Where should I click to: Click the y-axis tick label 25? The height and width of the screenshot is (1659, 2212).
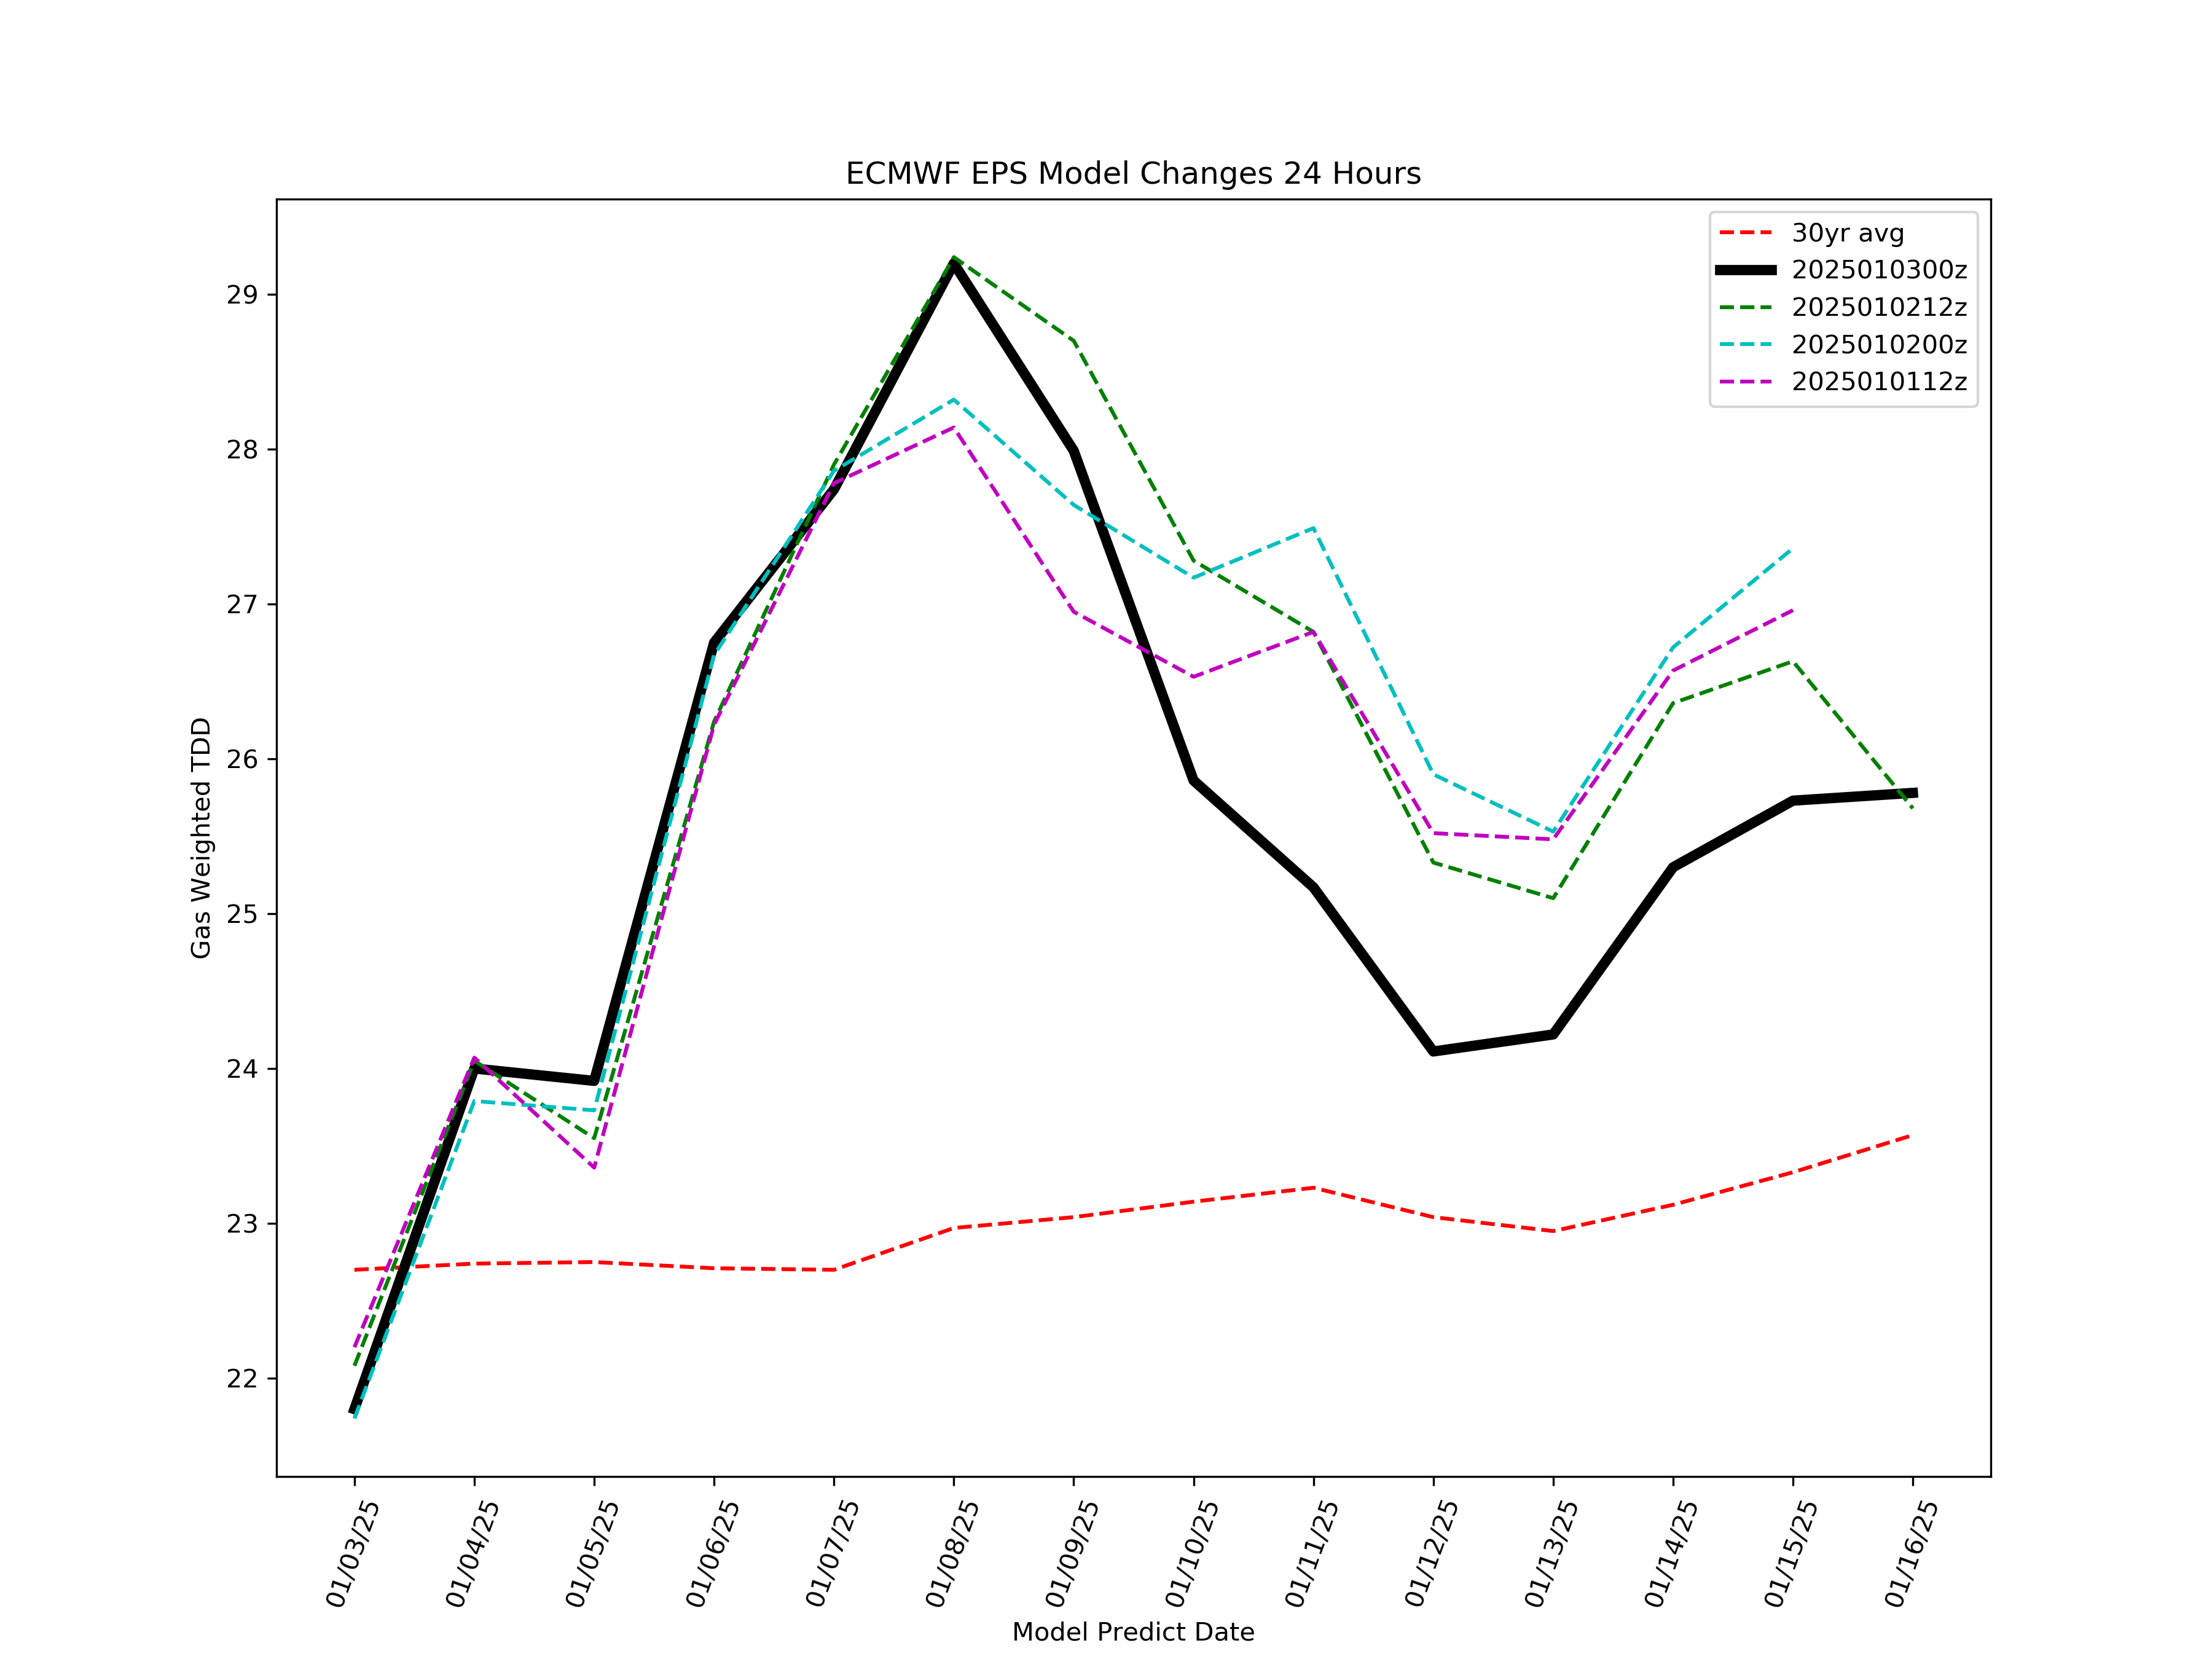point(242,914)
